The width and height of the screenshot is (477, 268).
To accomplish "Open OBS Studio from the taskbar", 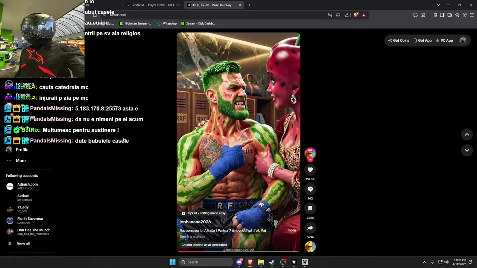I will coord(283,262).
